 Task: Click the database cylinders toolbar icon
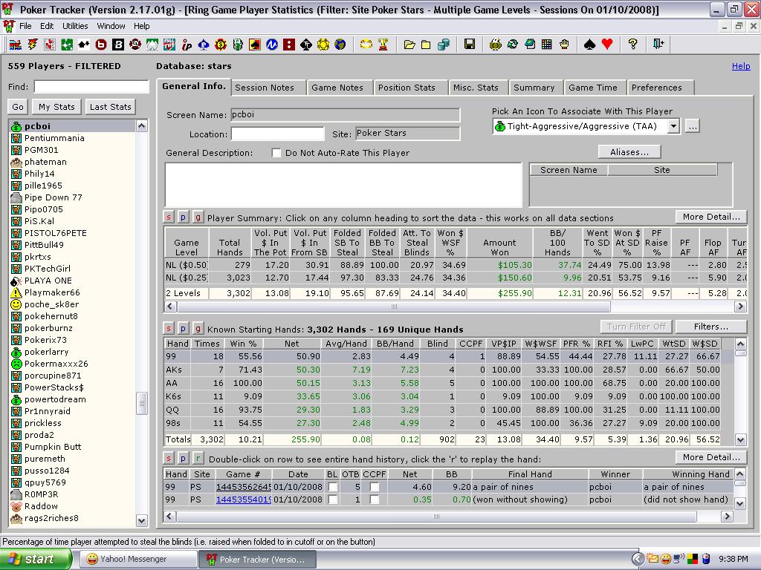443,45
